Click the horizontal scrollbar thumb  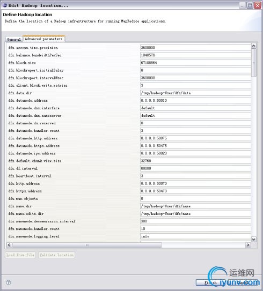(87, 245)
